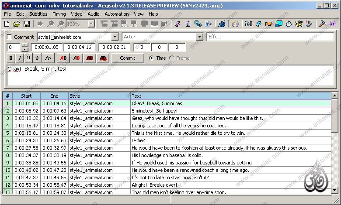This screenshot has width=341, height=205.
Task: Click the Italic I formatting button
Action: click(x=20, y=58)
